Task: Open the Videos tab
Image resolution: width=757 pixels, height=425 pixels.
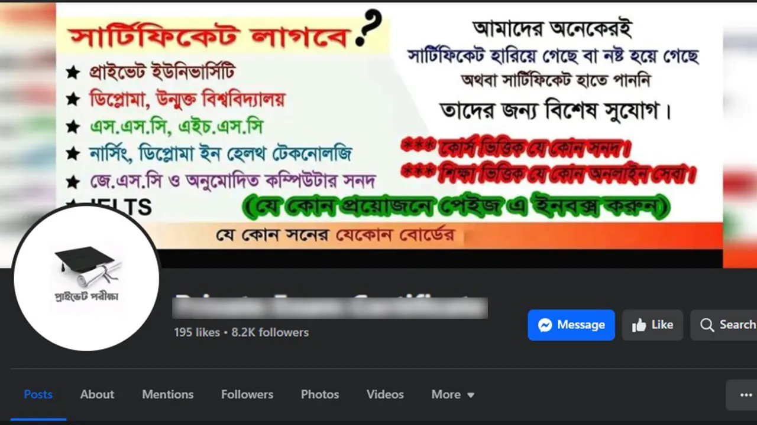Action: (x=385, y=394)
